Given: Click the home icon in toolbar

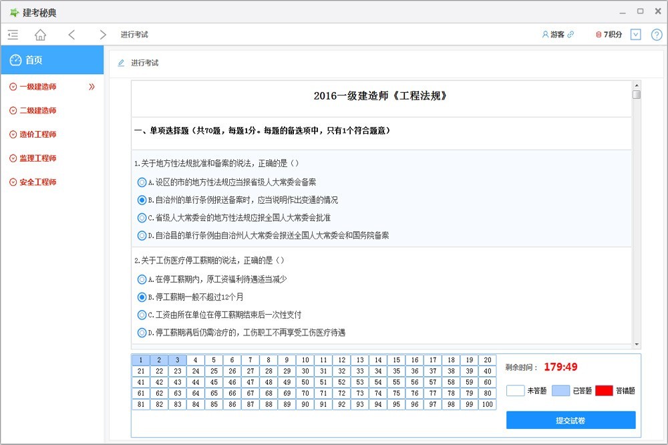Looking at the screenshot, I should pyautogui.click(x=40, y=34).
